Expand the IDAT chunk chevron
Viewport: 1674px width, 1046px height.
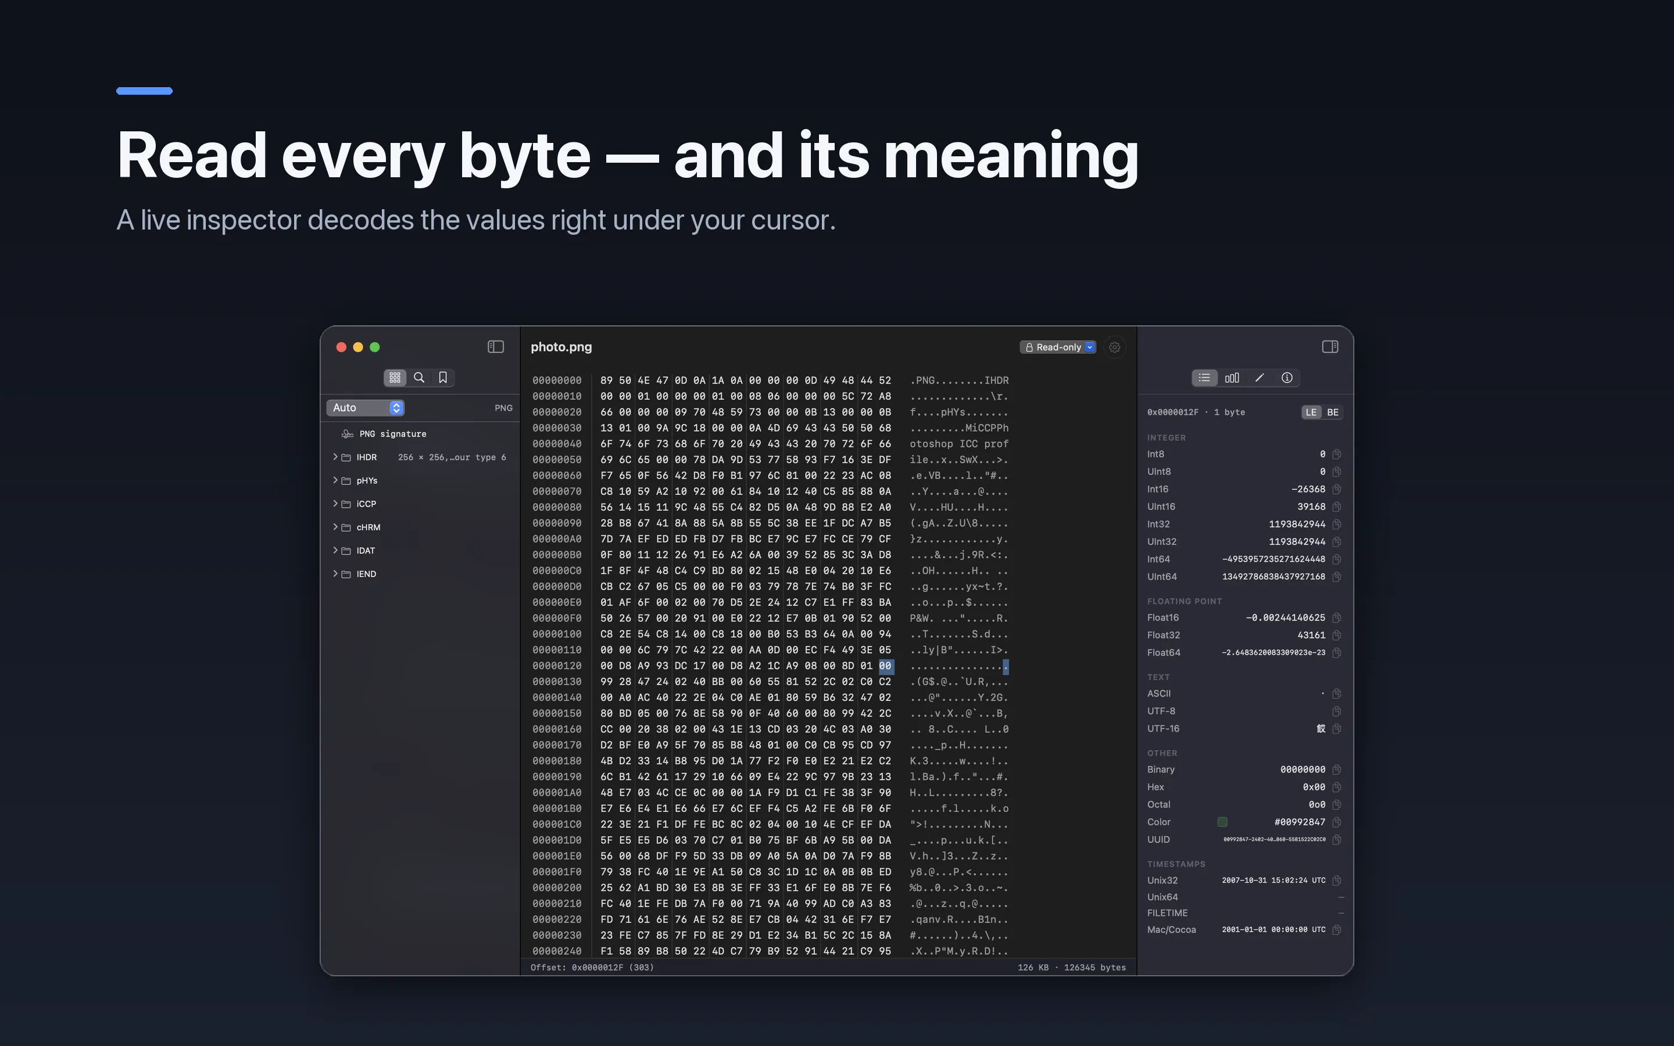coord(335,551)
